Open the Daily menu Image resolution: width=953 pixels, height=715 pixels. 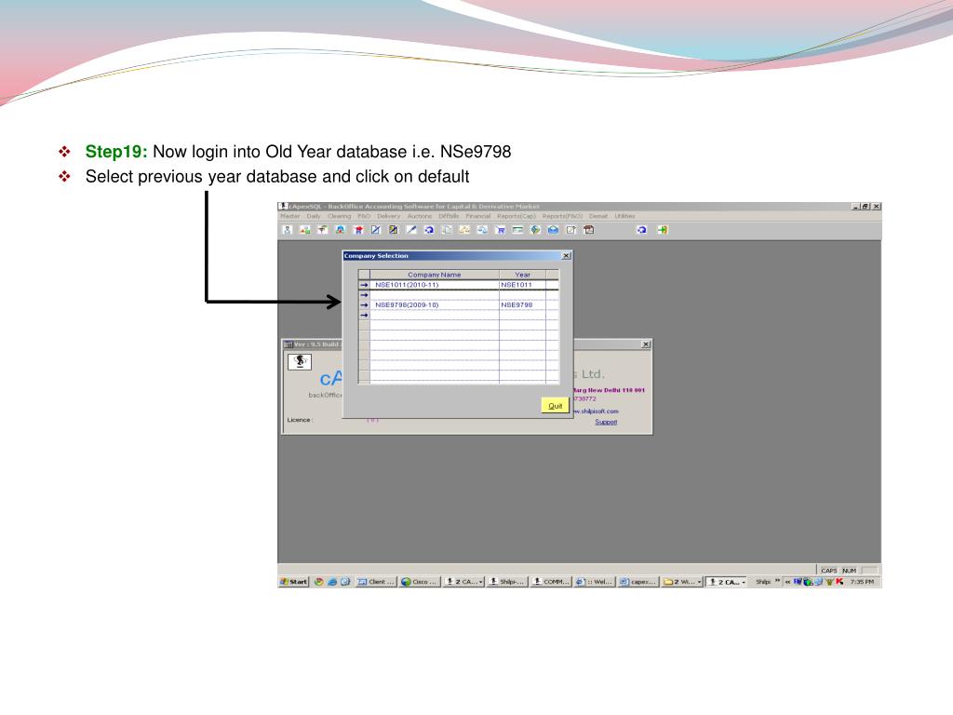coord(314,216)
